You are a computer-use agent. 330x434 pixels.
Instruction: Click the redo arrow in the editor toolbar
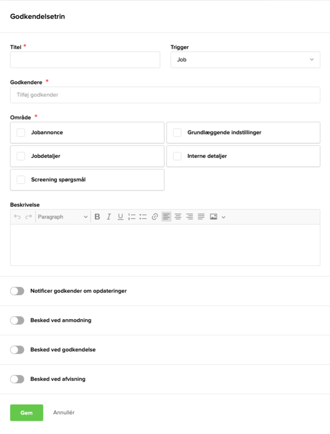click(x=29, y=217)
